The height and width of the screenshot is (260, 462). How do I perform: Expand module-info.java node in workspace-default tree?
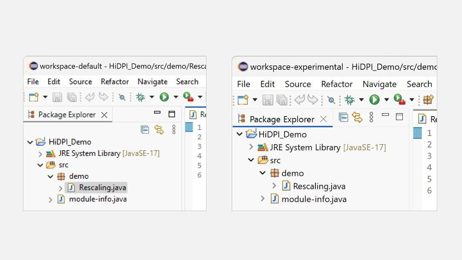coord(50,200)
